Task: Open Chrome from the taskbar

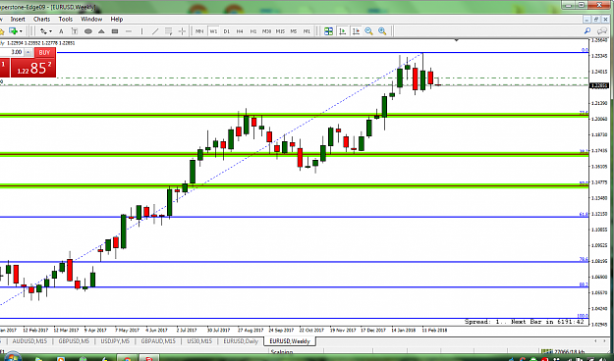Action: 127,358
